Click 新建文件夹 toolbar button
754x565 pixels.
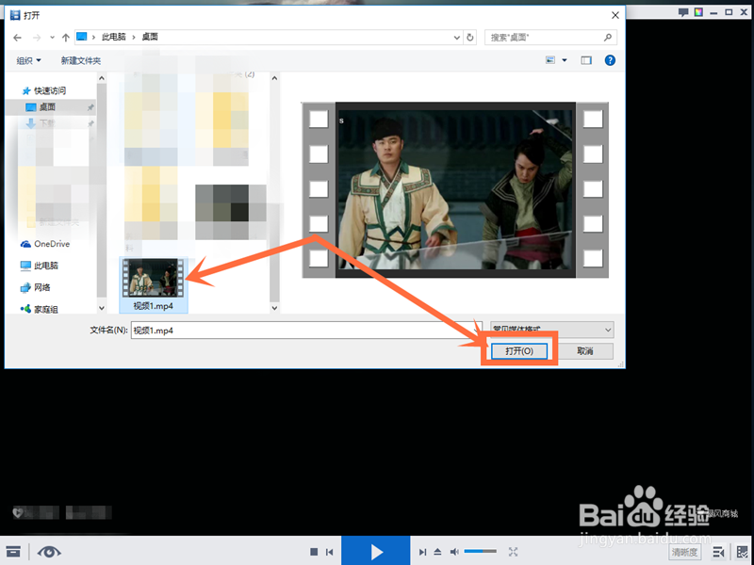81,60
